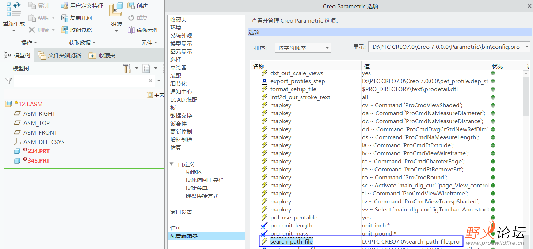The width and height of the screenshot is (533, 249).
Task: Open the 许可 category
Action: click(x=176, y=228)
